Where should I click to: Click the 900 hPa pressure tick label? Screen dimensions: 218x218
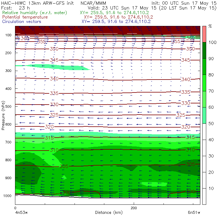(x=8, y=178)
